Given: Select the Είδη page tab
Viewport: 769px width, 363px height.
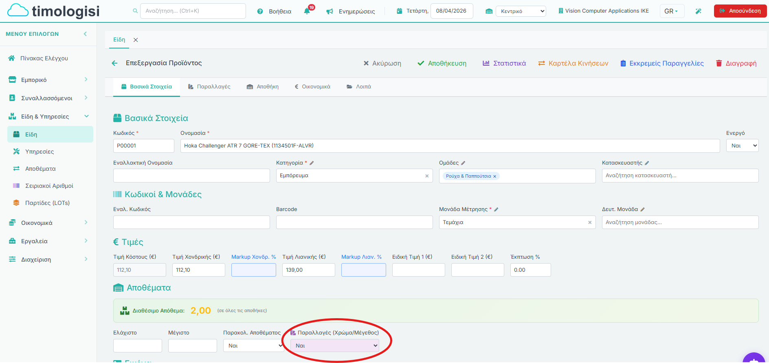Looking at the screenshot, I should point(119,40).
